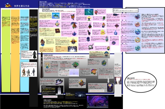Open the purple Realm of Darkness landscape
The height and width of the screenshot is (109, 165).
(97, 102)
